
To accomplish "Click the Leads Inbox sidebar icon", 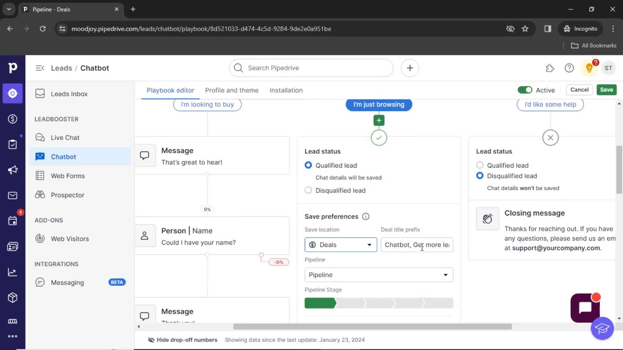I will (40, 94).
